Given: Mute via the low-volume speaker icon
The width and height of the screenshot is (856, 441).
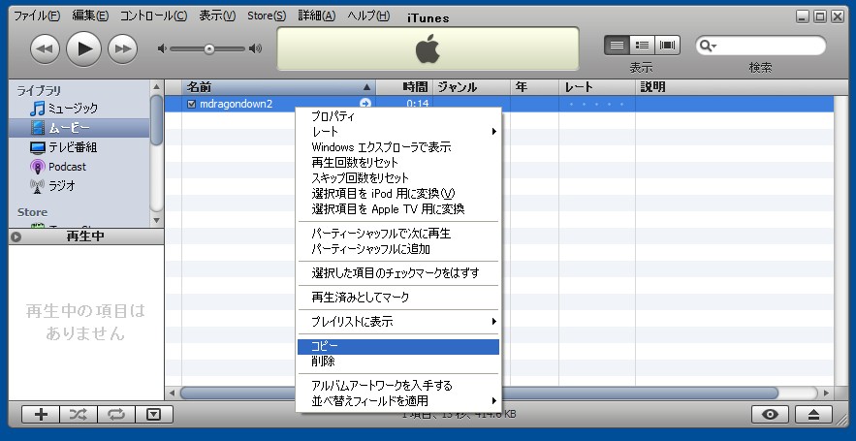Looking at the screenshot, I should pyautogui.click(x=162, y=48).
